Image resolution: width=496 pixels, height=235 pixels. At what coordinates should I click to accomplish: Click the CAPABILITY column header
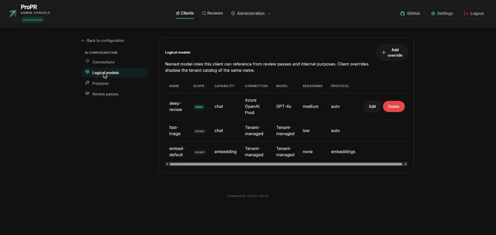(224, 86)
